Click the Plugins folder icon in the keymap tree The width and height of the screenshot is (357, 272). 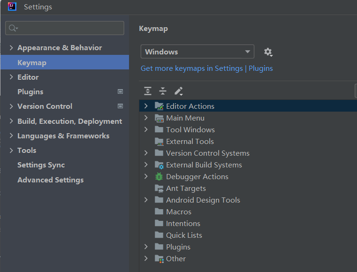(159, 247)
